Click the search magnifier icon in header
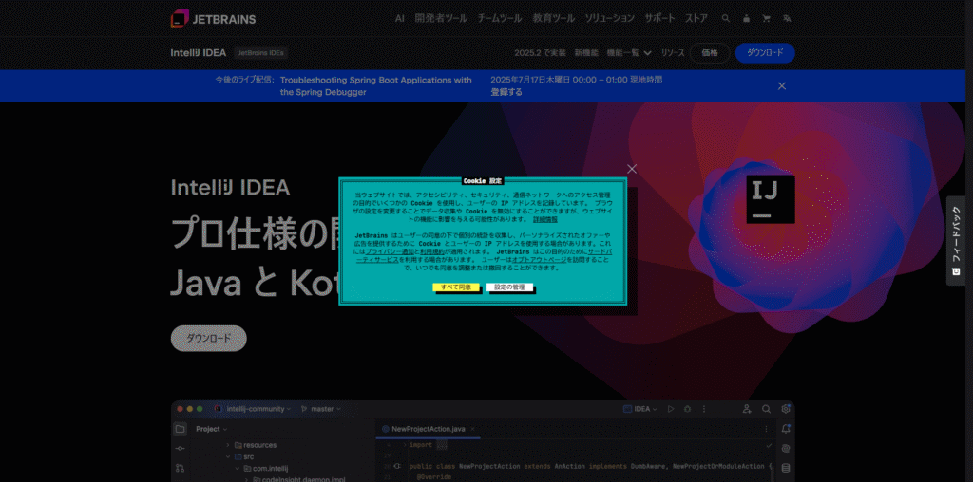Viewport: 973px width, 482px height. tap(726, 19)
